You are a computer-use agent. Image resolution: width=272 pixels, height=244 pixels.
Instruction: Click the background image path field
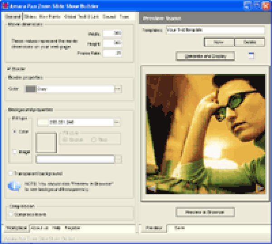coord(75,159)
